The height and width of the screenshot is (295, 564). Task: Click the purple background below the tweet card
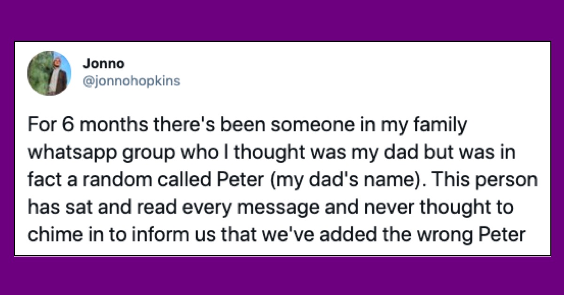[282, 276]
